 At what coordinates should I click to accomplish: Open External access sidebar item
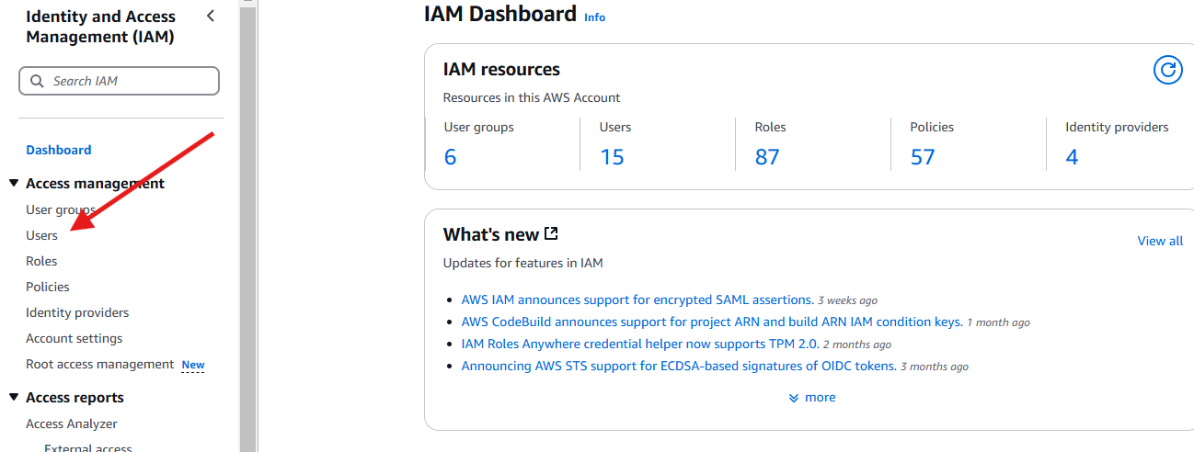pyautogui.click(x=88, y=448)
